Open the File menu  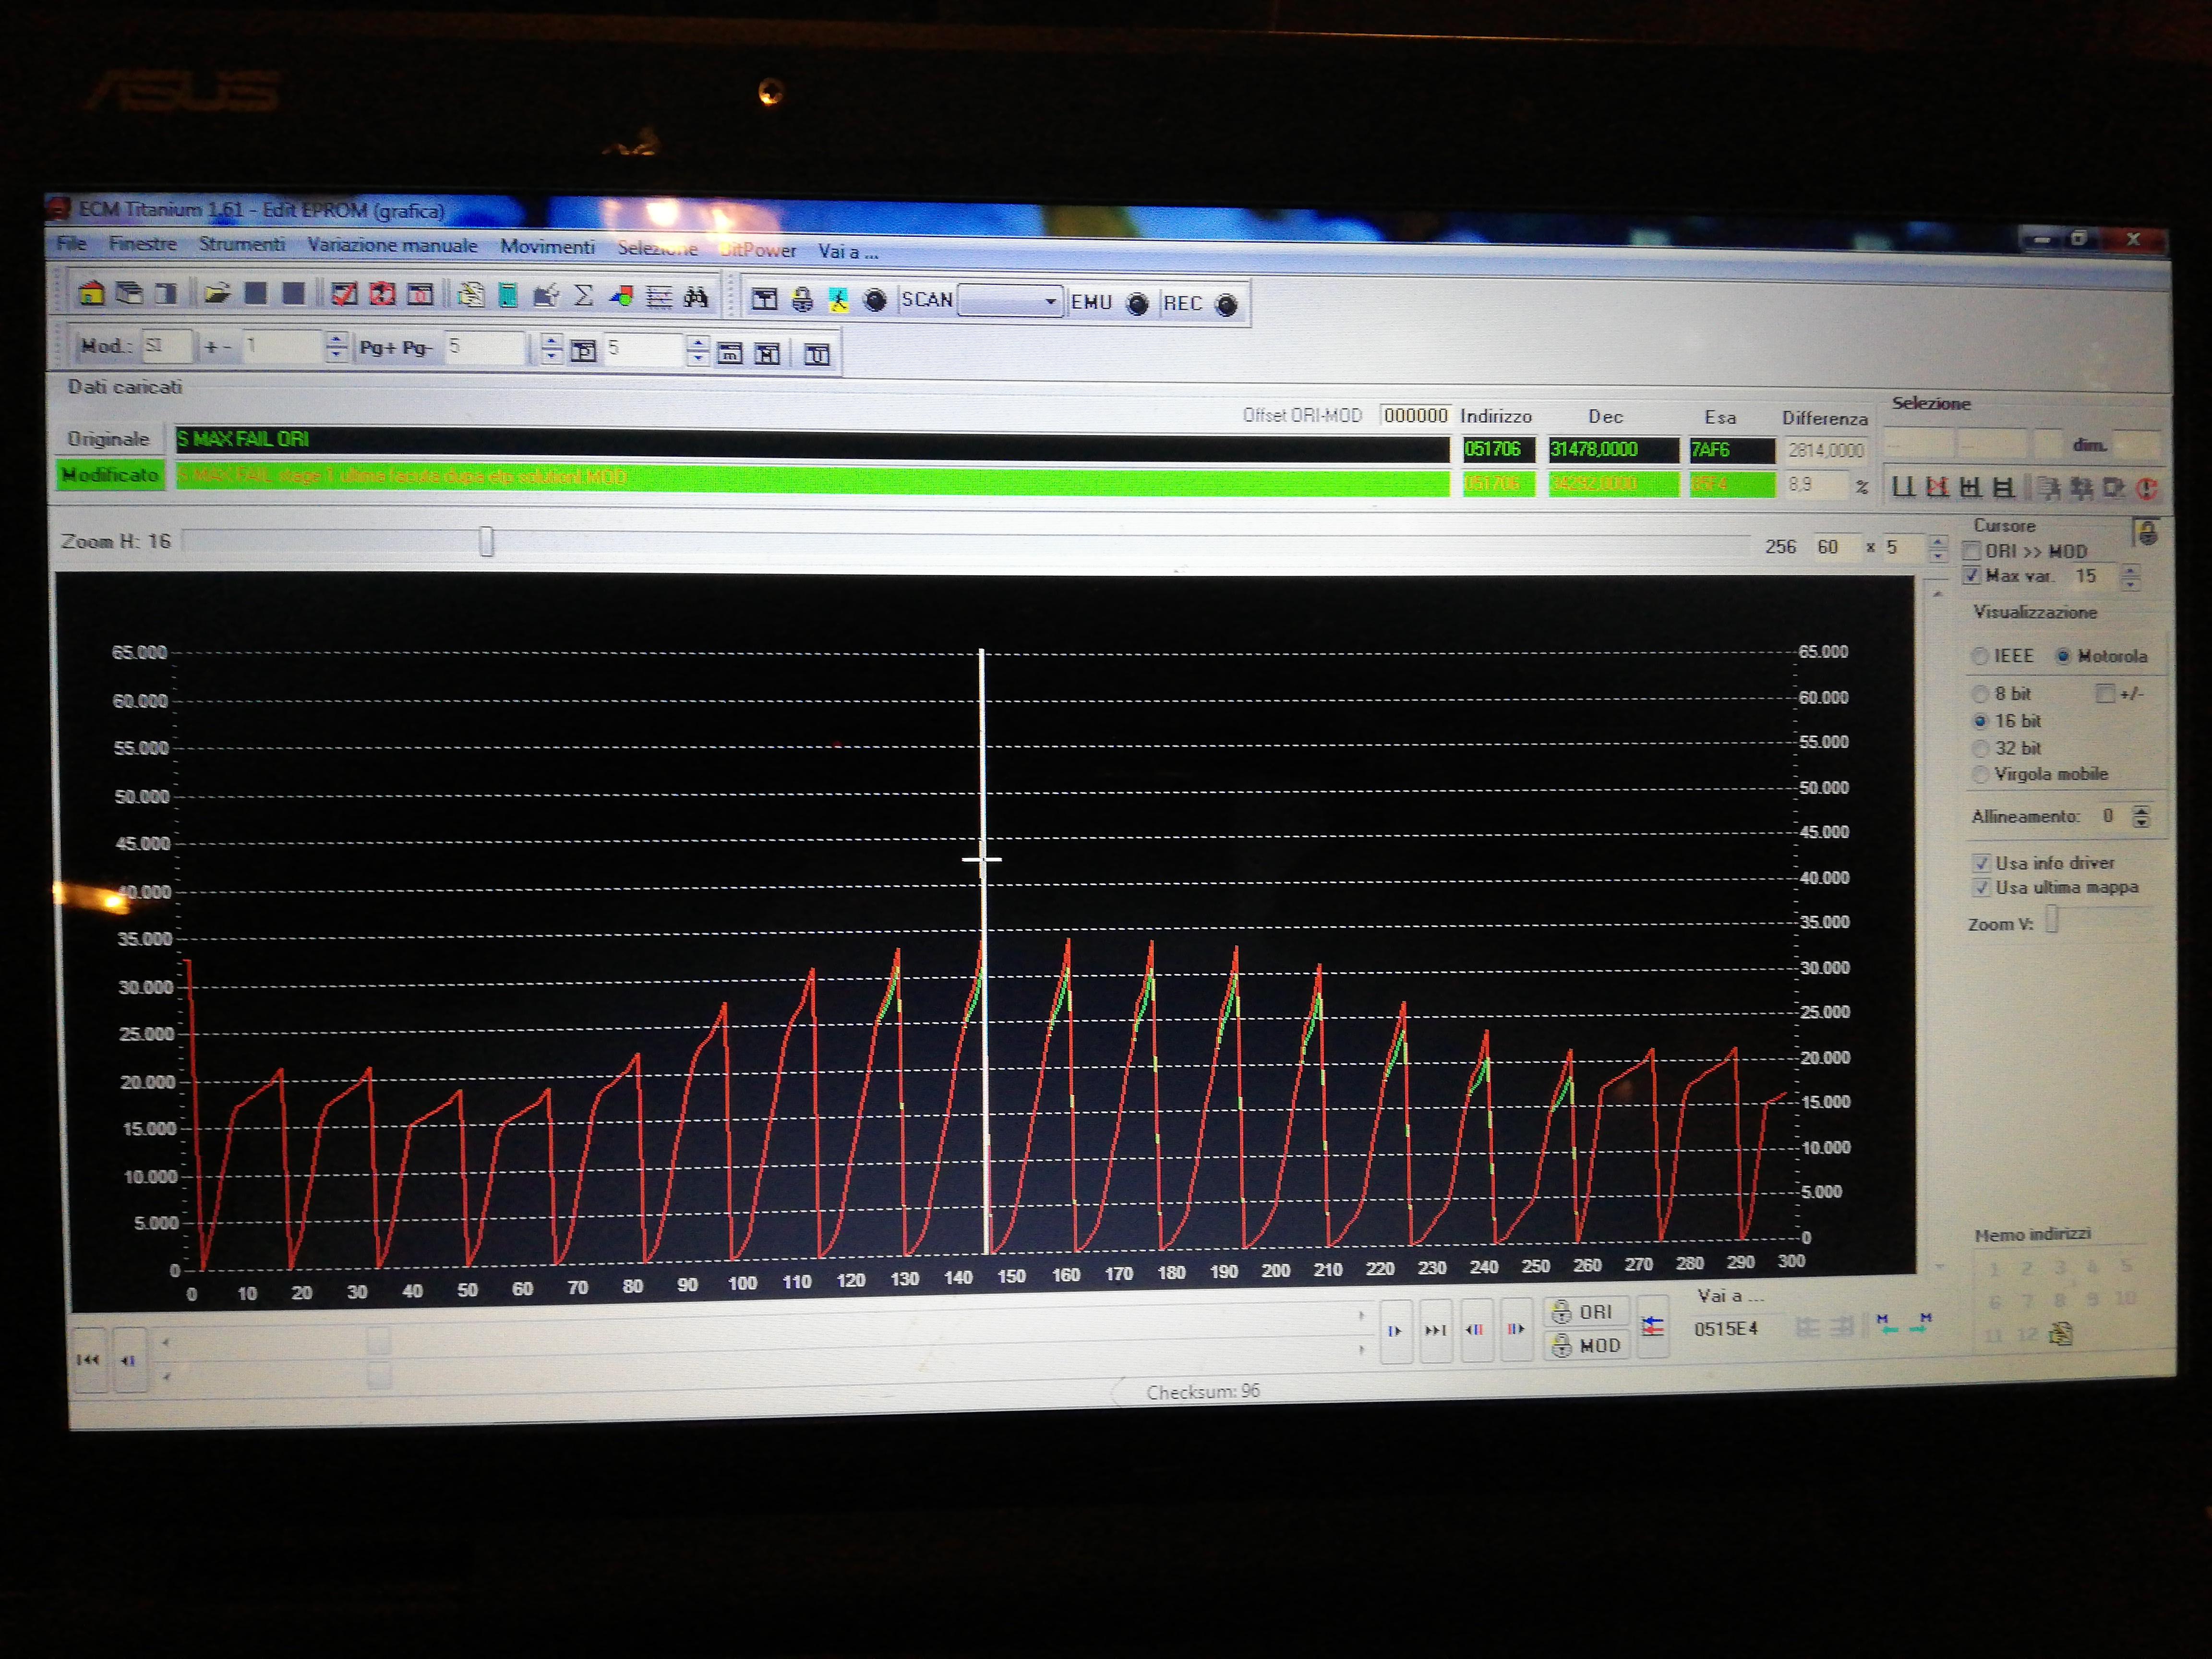pos(71,243)
